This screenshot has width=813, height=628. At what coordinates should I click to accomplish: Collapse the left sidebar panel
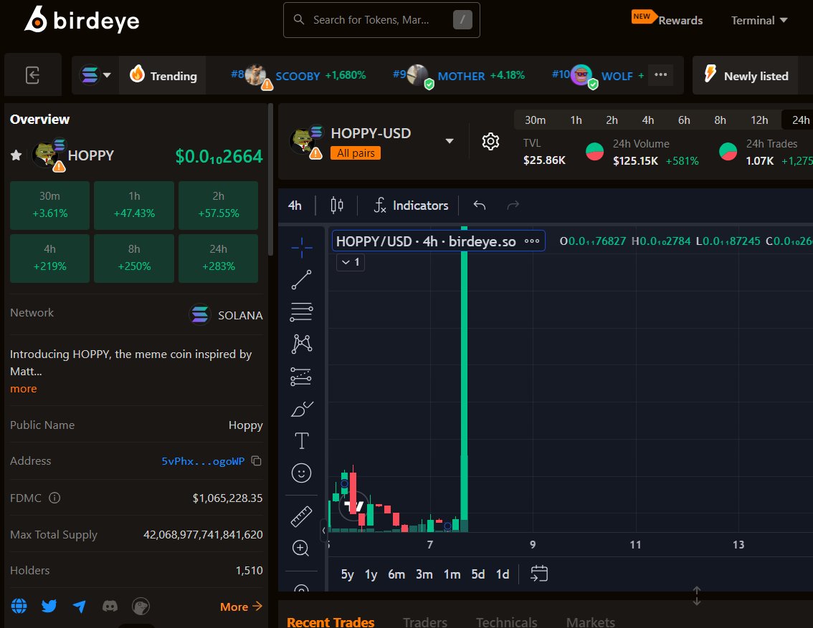tap(33, 75)
